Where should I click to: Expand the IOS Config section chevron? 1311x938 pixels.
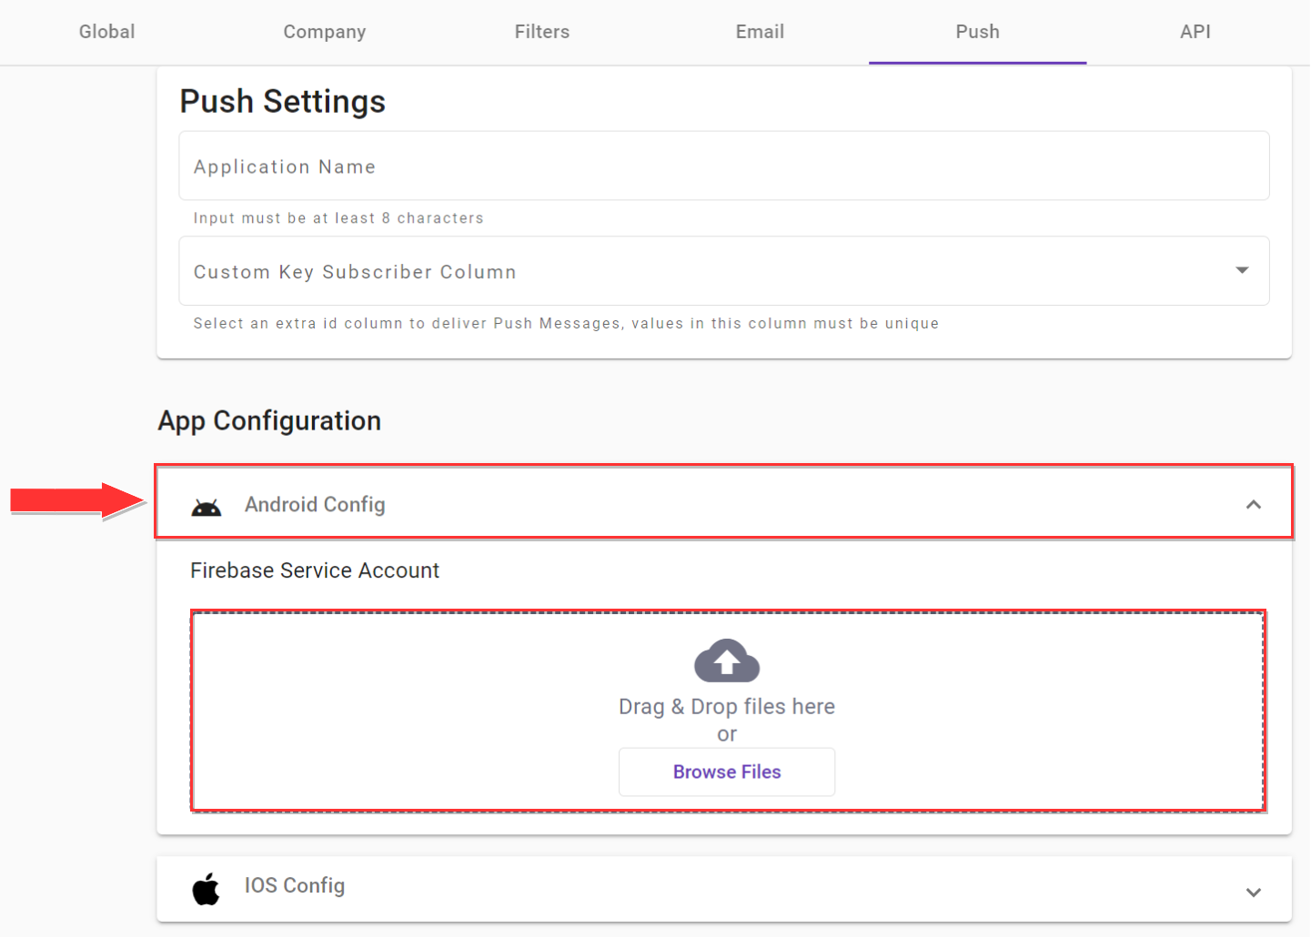click(x=1254, y=893)
